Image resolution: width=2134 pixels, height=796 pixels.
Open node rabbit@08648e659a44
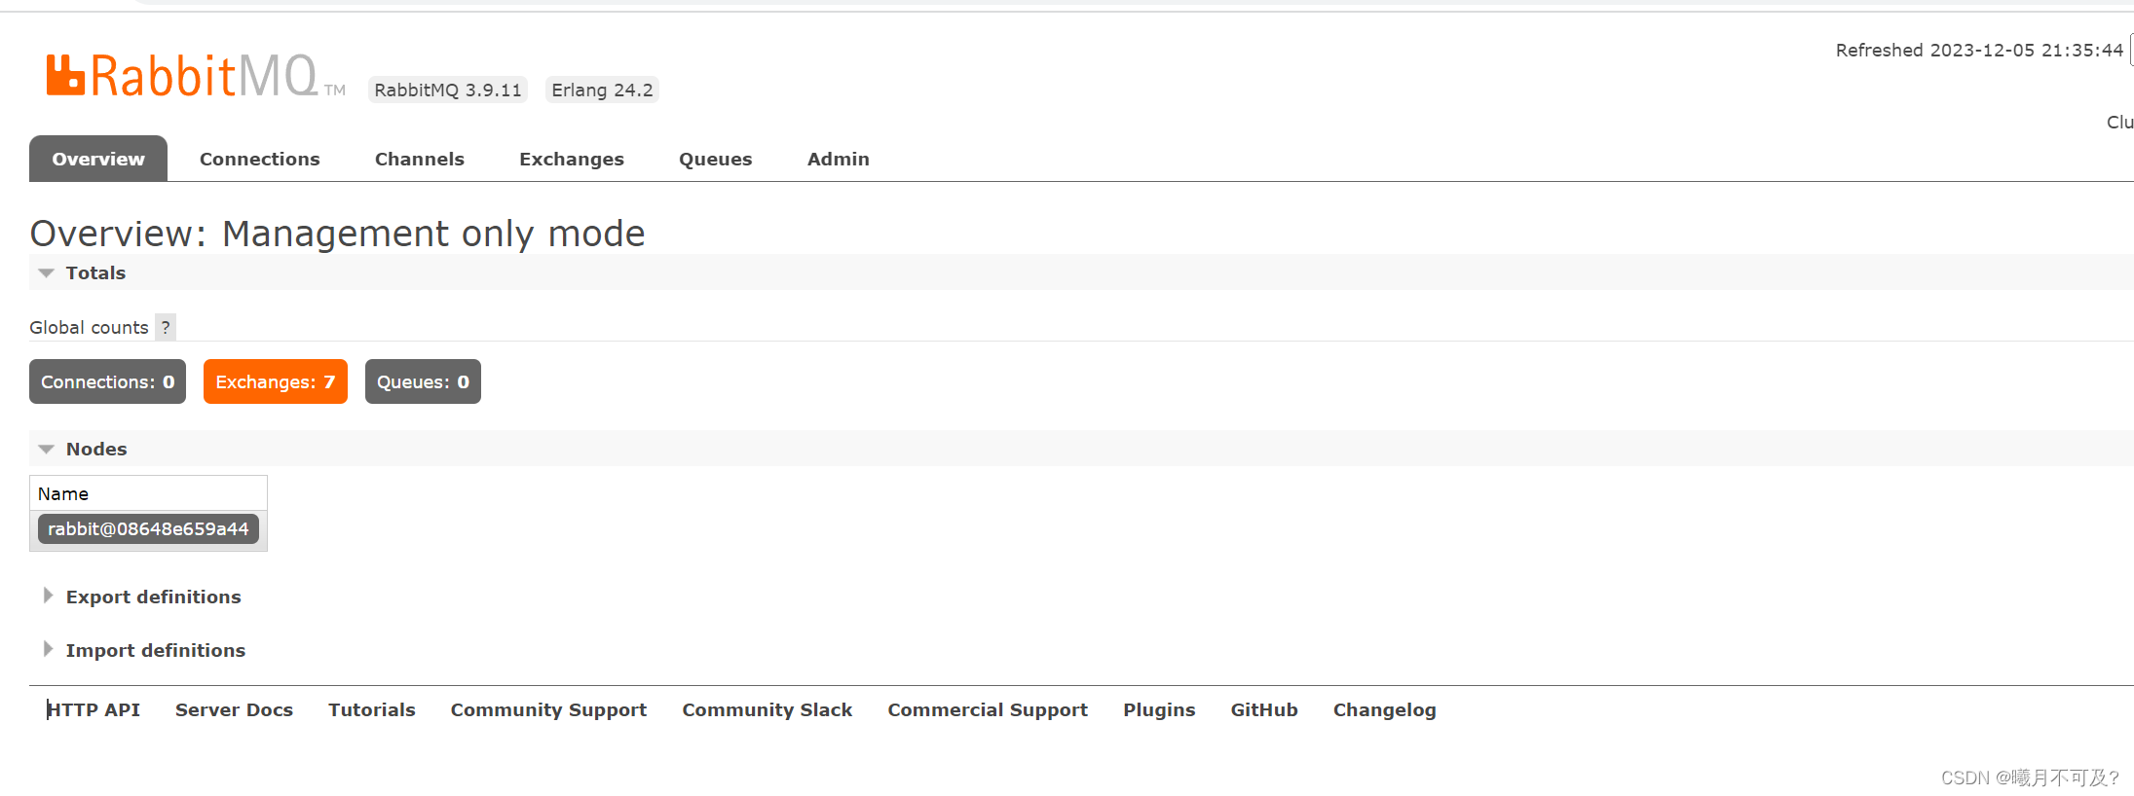click(x=148, y=528)
